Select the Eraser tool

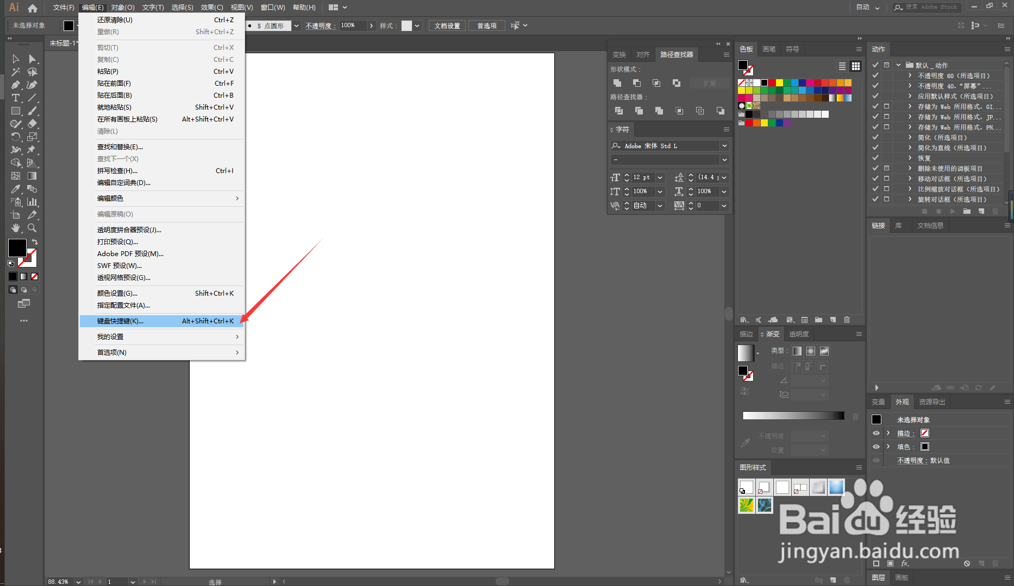32,124
